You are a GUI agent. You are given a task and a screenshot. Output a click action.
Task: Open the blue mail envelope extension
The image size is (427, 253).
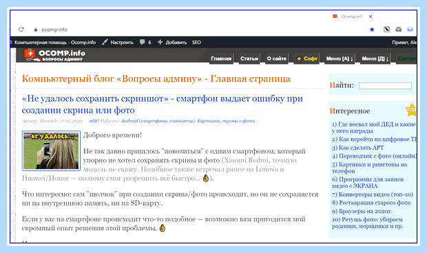410,30
